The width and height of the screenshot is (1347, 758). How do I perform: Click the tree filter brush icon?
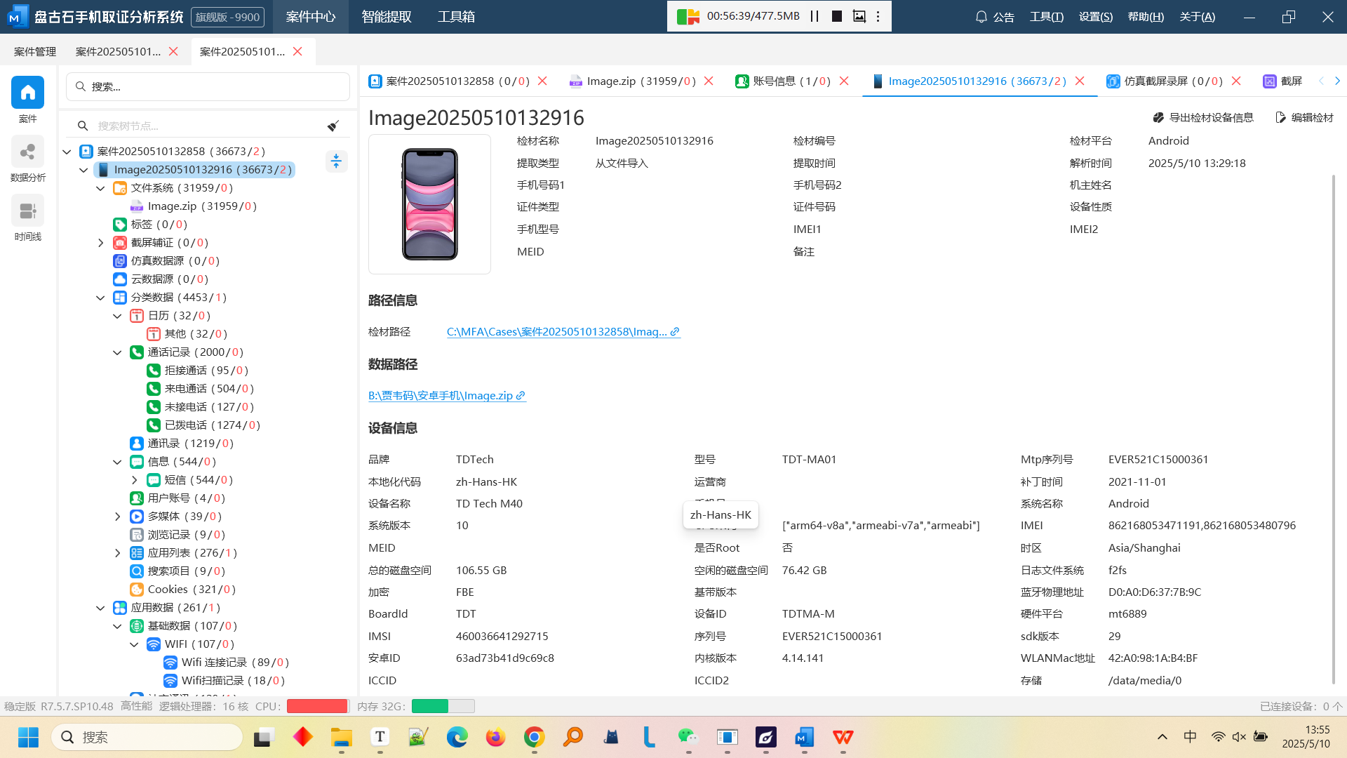(x=333, y=126)
